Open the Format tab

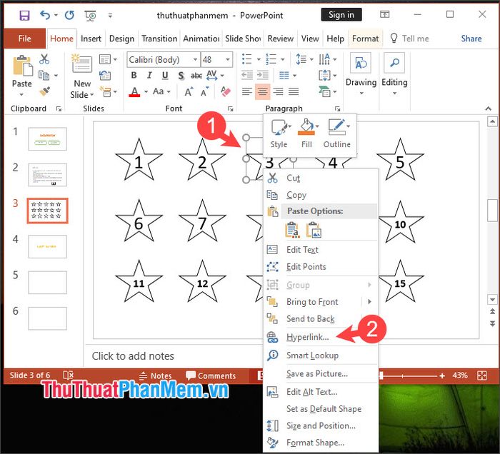click(x=365, y=39)
